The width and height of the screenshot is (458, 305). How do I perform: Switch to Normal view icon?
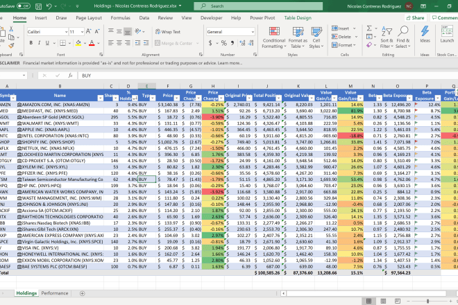(x=369, y=301)
